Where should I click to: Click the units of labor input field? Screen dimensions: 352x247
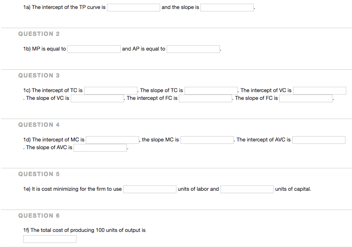click(150, 190)
